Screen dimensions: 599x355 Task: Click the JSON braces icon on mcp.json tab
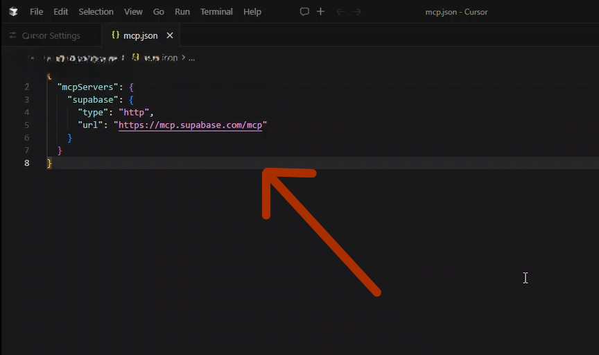[x=115, y=35]
